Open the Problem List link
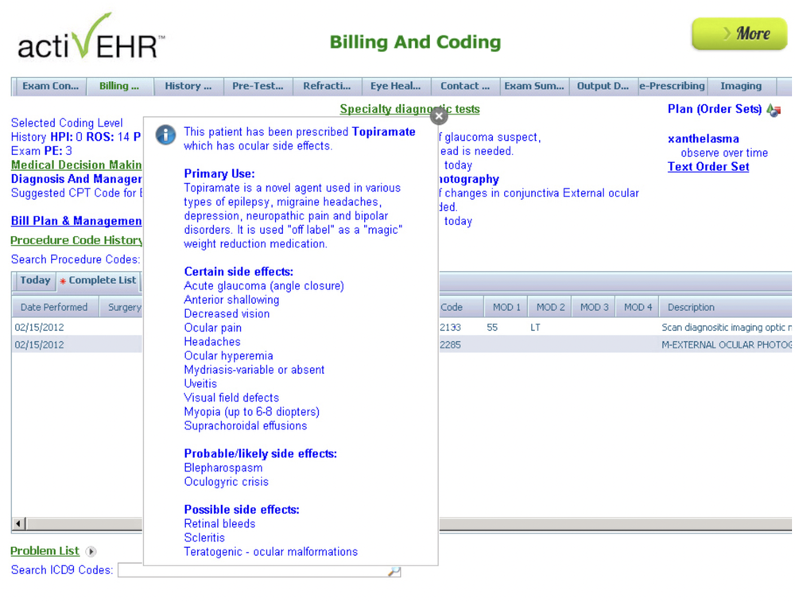This screenshot has width=795, height=602. [x=45, y=551]
